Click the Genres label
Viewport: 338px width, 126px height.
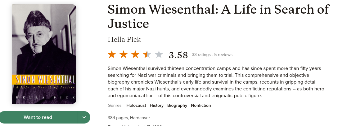pos(115,106)
